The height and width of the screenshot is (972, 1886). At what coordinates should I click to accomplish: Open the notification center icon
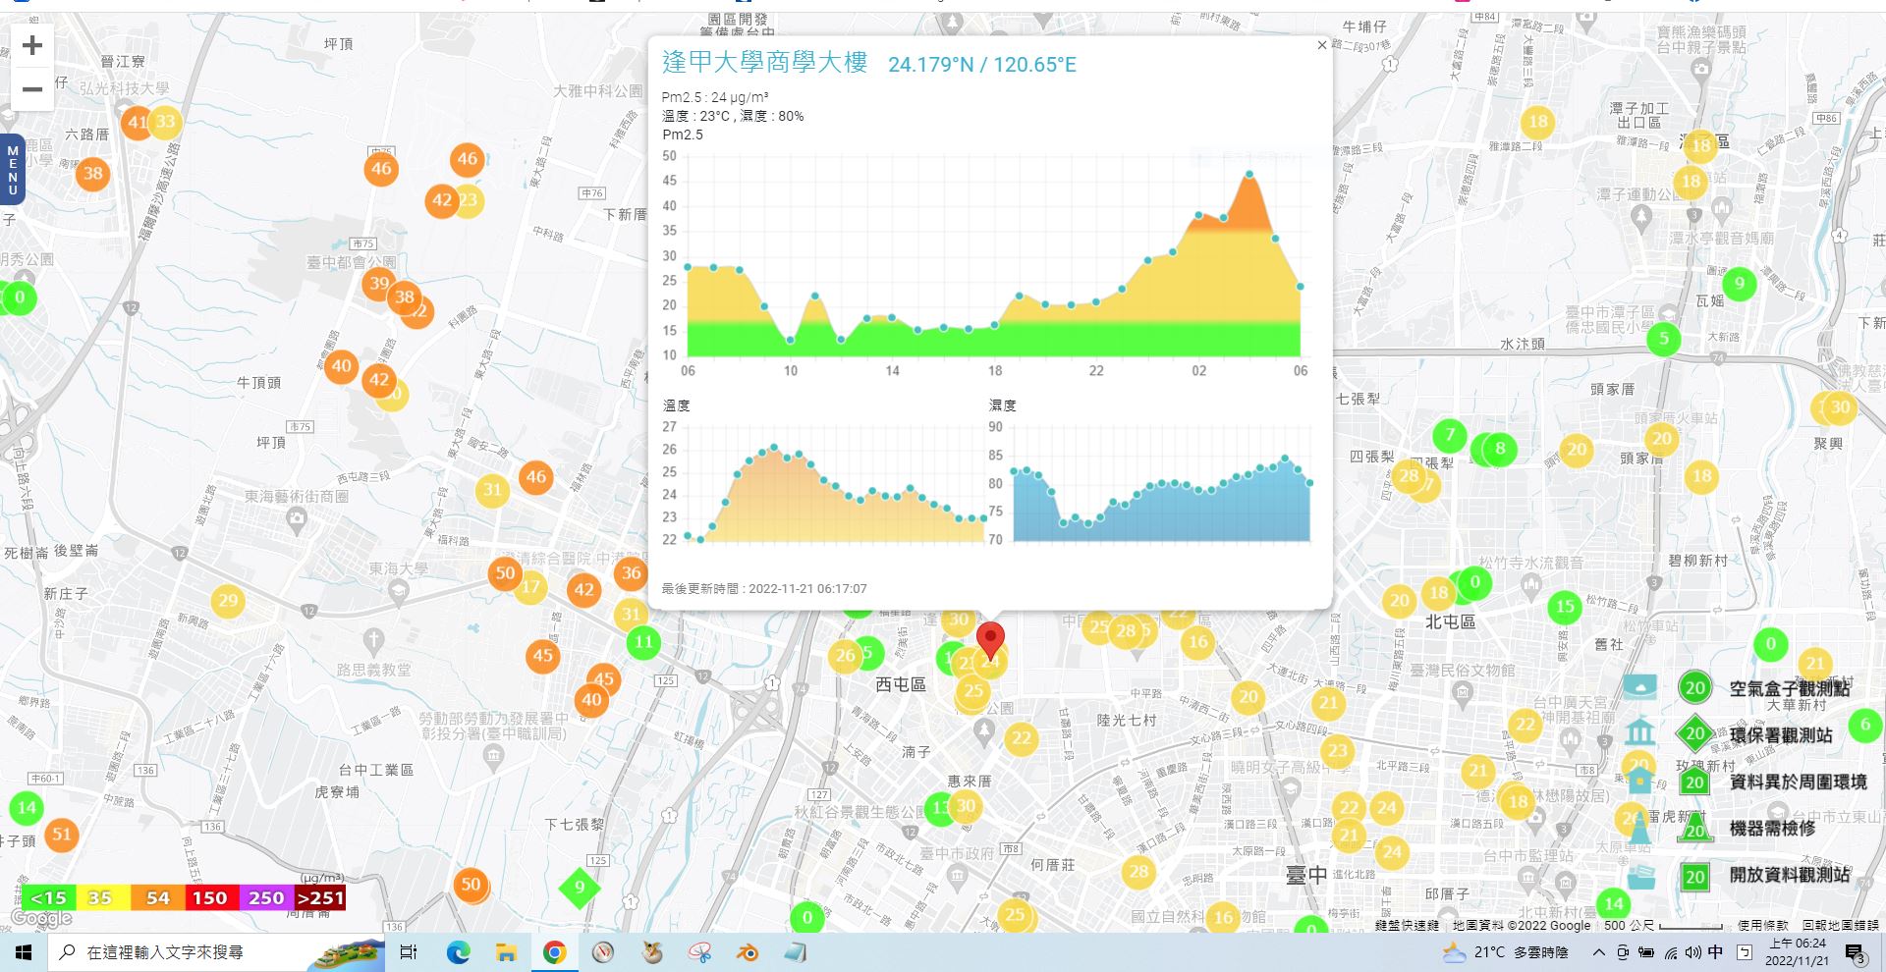1856,953
